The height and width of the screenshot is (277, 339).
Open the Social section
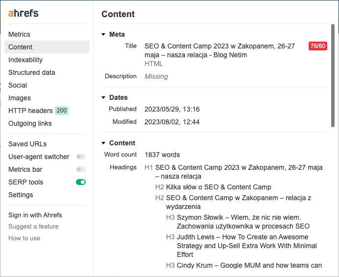click(18, 85)
